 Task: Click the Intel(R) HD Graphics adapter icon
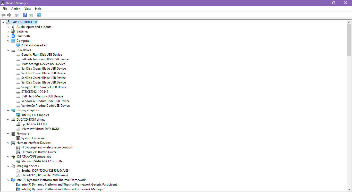pyautogui.click(x=18, y=115)
